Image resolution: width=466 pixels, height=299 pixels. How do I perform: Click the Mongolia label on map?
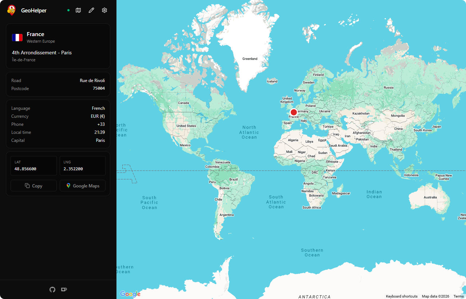(x=398, y=116)
